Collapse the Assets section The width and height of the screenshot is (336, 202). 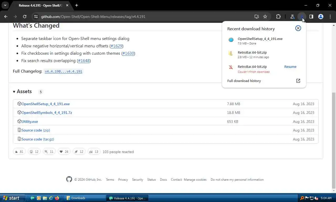coord(22,92)
